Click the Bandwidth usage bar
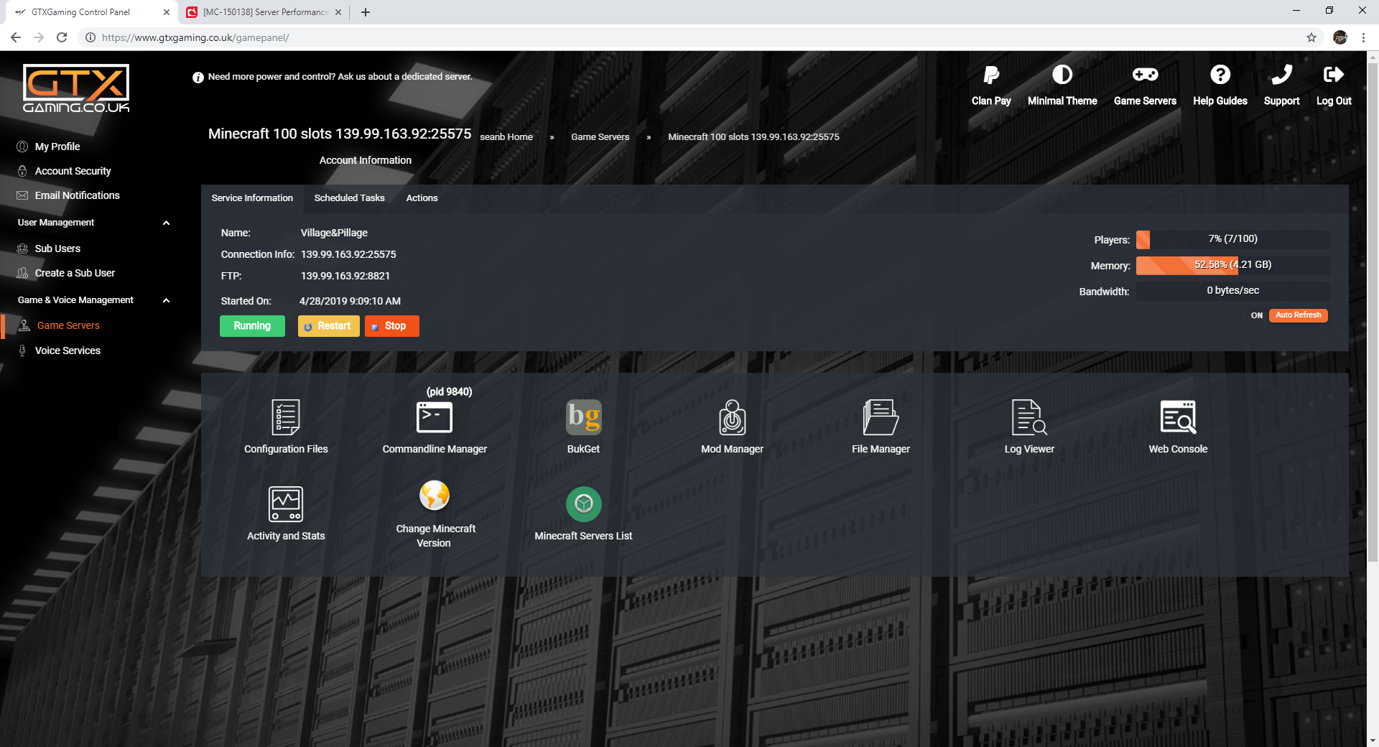The width and height of the screenshot is (1379, 747). pos(1232,291)
